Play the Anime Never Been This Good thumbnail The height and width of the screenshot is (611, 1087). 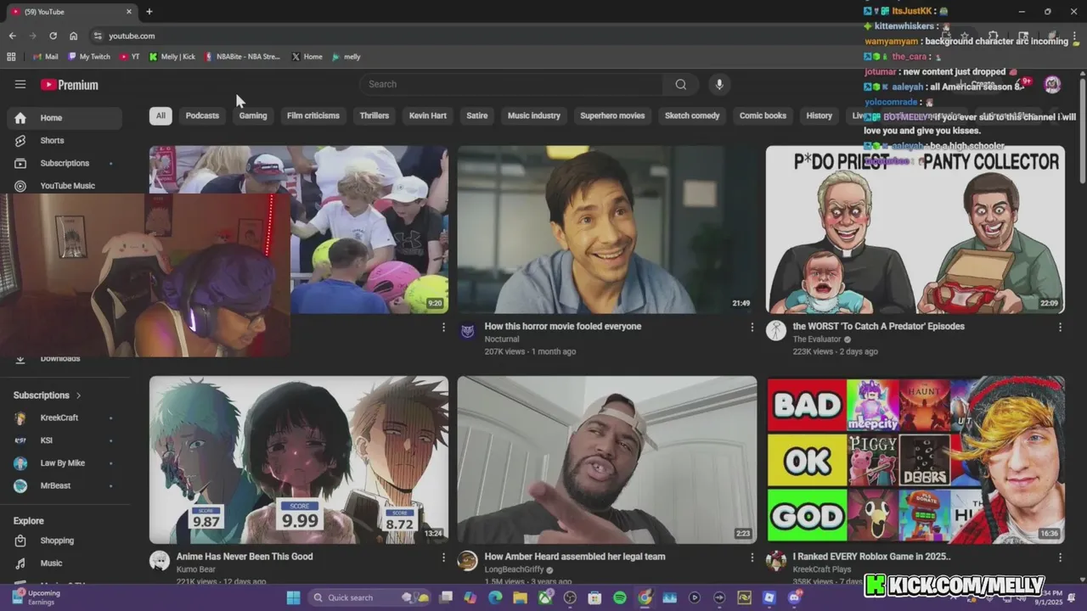(299, 459)
